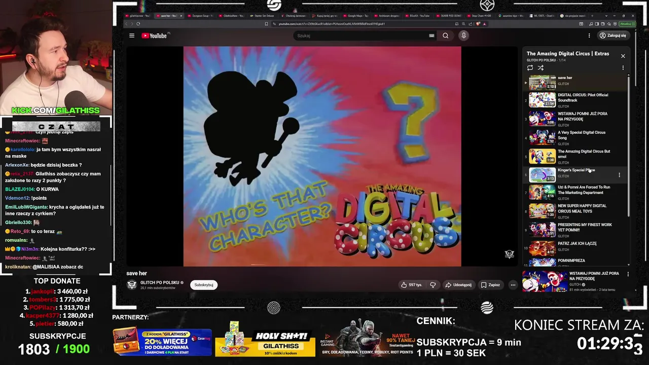Dislike the video with thumbs-down icon
Viewport: 649px width, 365px height.
pyautogui.click(x=432, y=285)
